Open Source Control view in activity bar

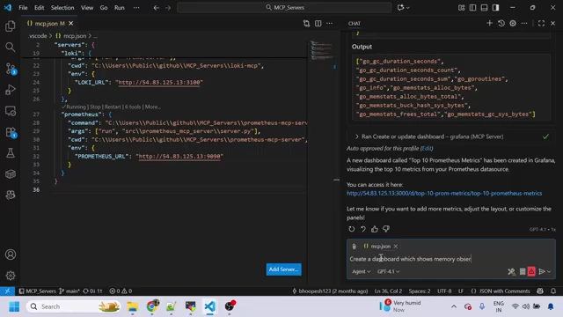[x=10, y=69]
